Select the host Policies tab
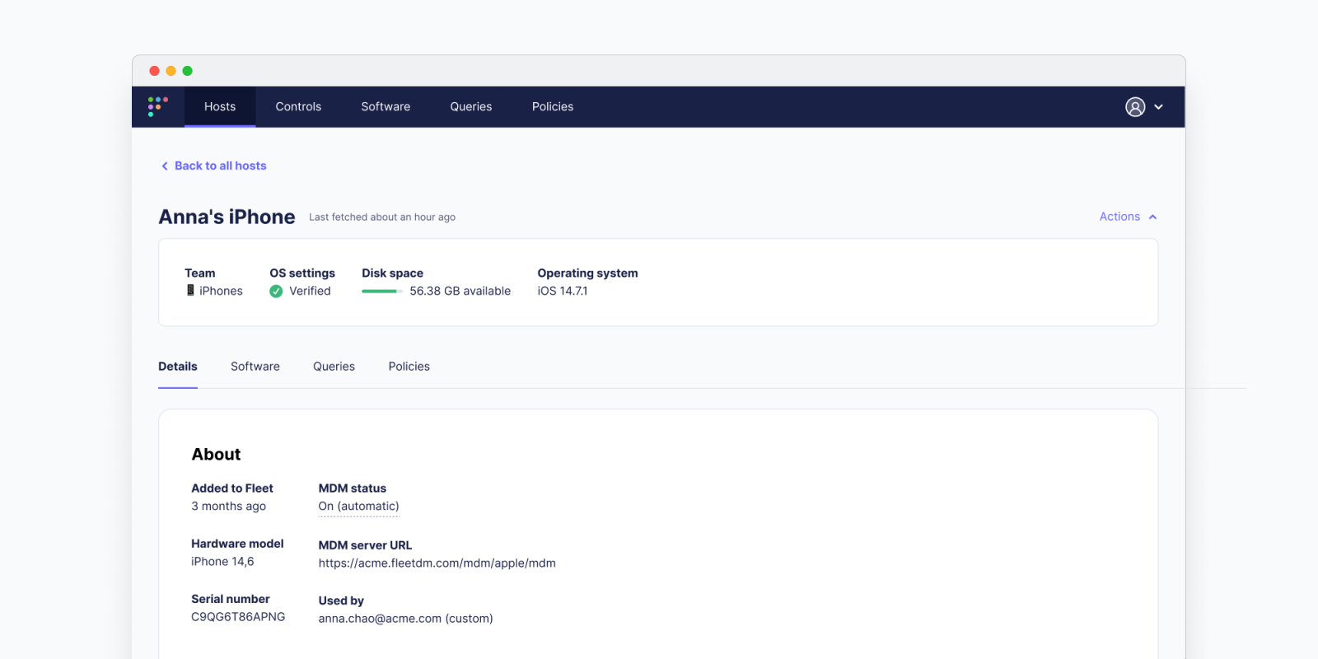The image size is (1318, 659). [x=409, y=367]
